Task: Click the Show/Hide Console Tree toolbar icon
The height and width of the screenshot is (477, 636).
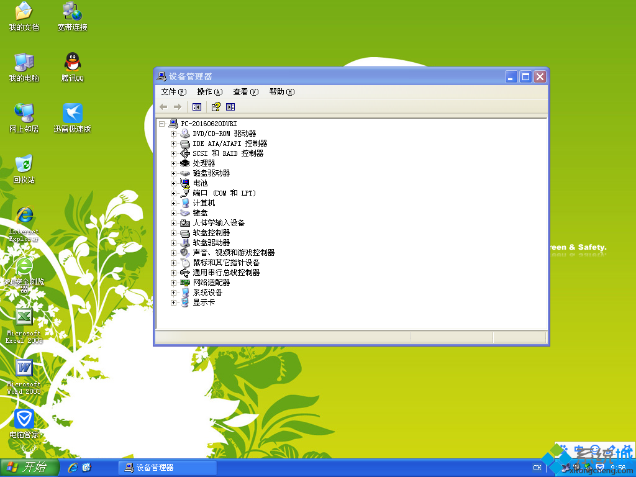Action: [x=197, y=107]
